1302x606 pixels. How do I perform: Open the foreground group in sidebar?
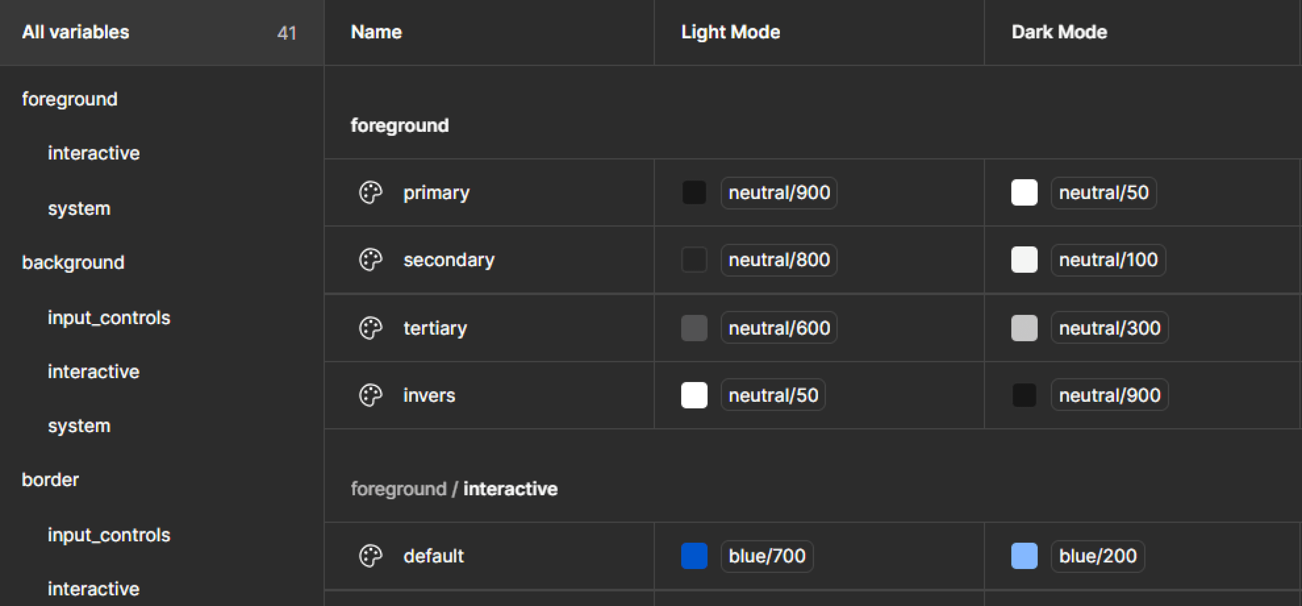(x=70, y=99)
